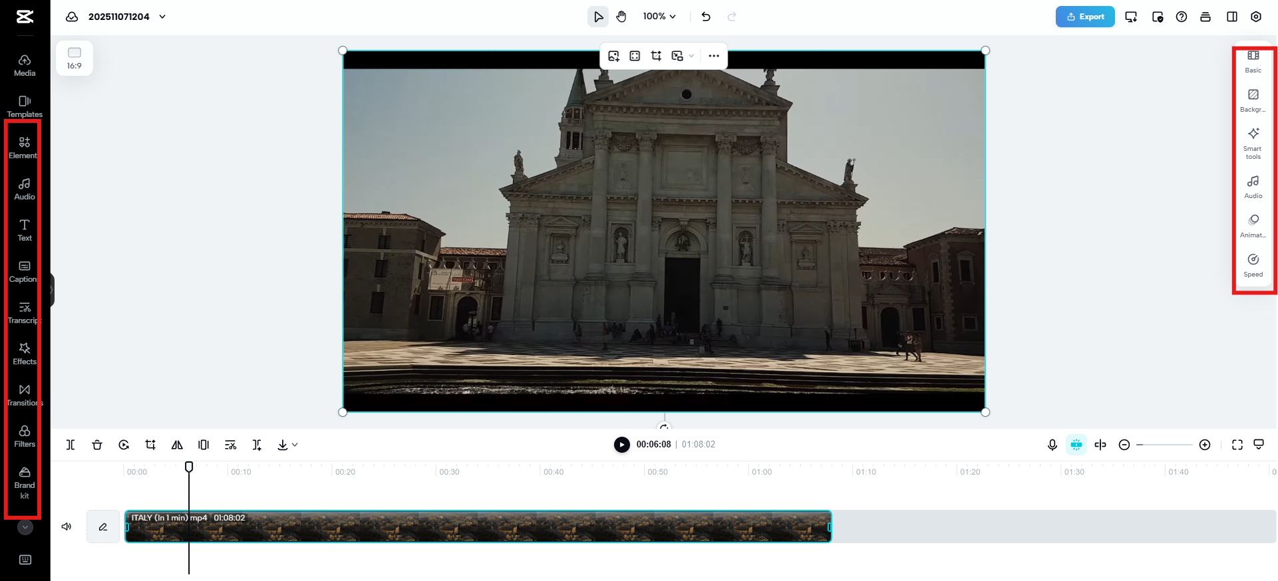Screen dimensions: 1278x581
Task: Open the Transitions panel
Action: coord(25,395)
